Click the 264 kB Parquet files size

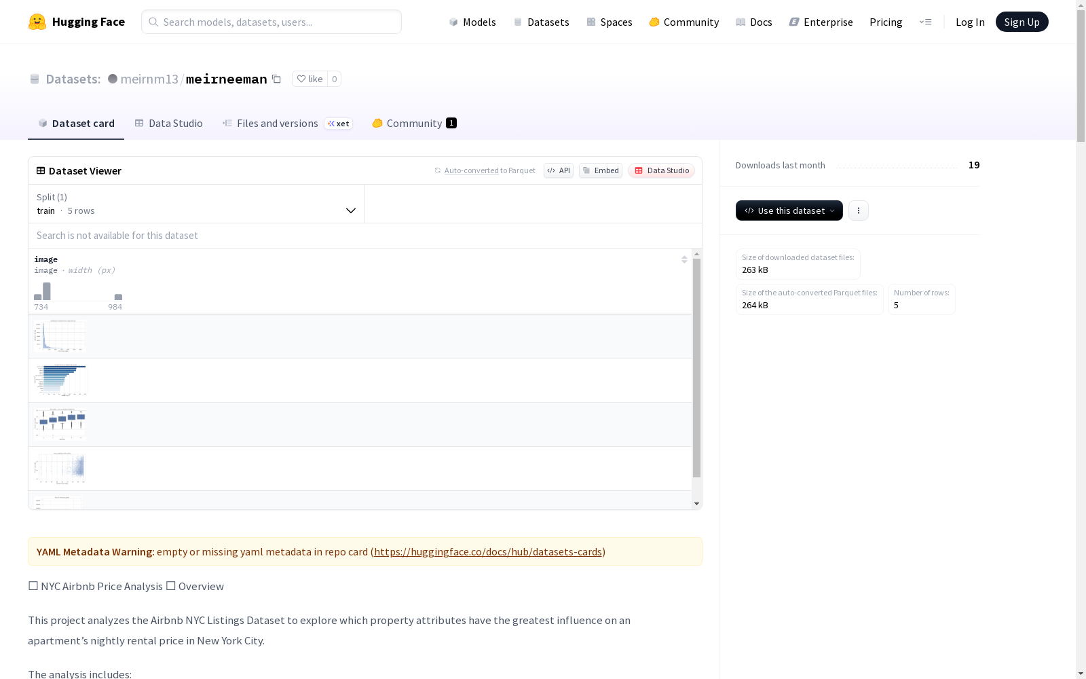coord(755,305)
